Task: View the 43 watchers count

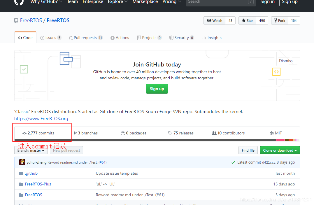Action: coord(230,20)
